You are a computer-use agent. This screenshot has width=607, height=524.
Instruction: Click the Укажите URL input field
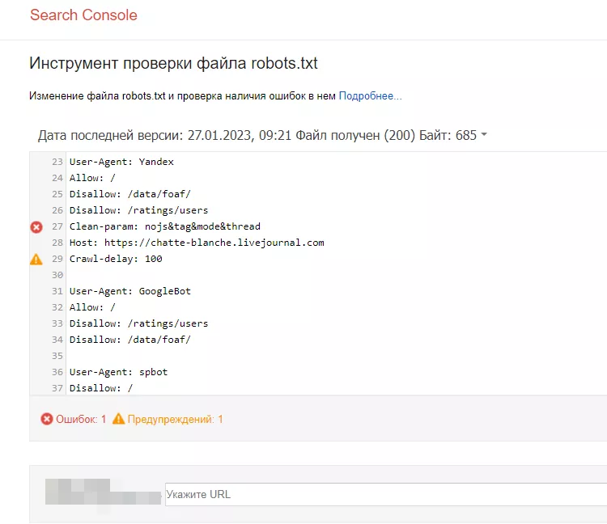pyautogui.click(x=386, y=494)
